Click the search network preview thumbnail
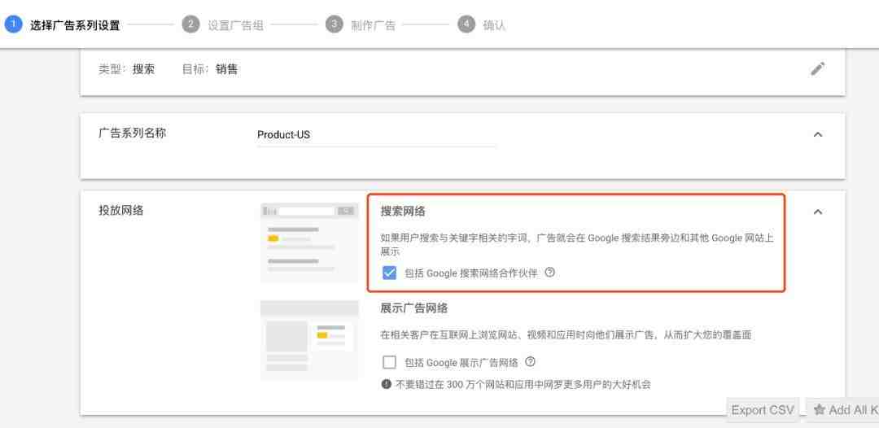Viewport: 879px width, 428px height. [309, 242]
